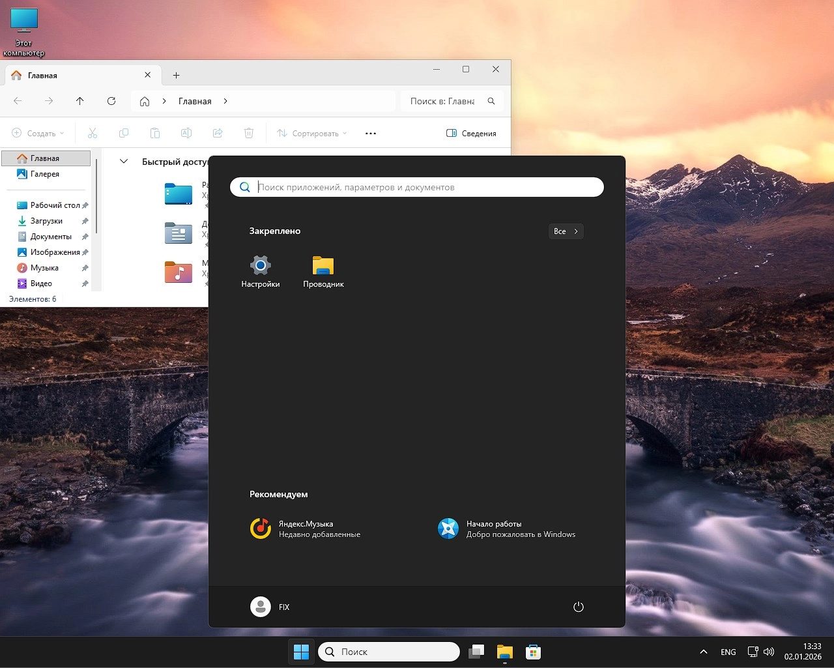Click the Task View icon on the taskbar
The height and width of the screenshot is (668, 834).
coord(476,651)
